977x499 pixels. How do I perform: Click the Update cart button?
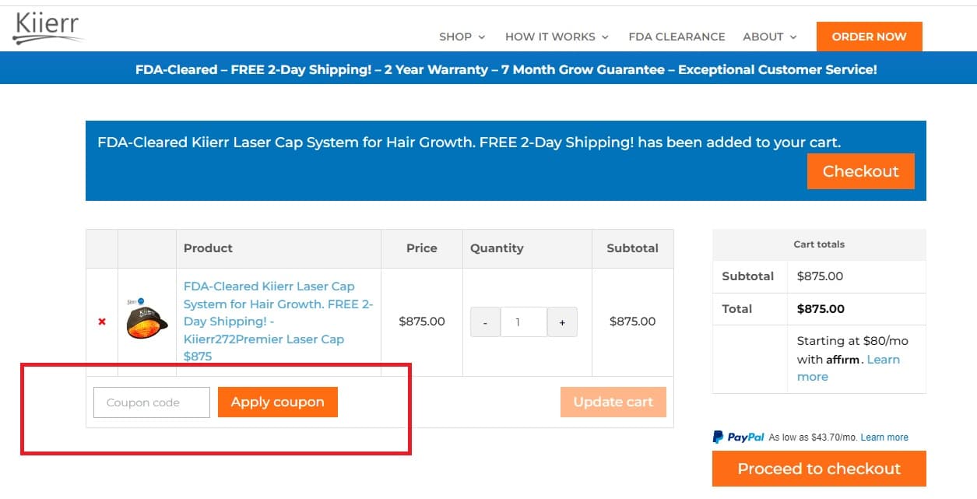613,402
